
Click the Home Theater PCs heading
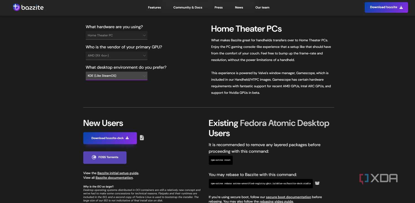point(246,29)
